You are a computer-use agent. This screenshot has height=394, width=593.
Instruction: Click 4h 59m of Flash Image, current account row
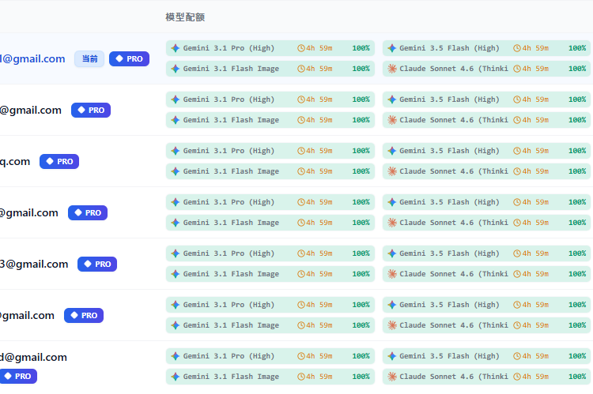pos(319,69)
